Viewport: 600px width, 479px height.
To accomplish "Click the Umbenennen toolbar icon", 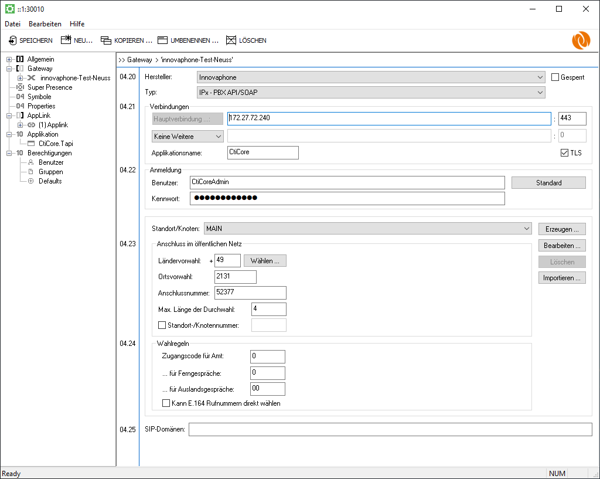I will pos(162,40).
